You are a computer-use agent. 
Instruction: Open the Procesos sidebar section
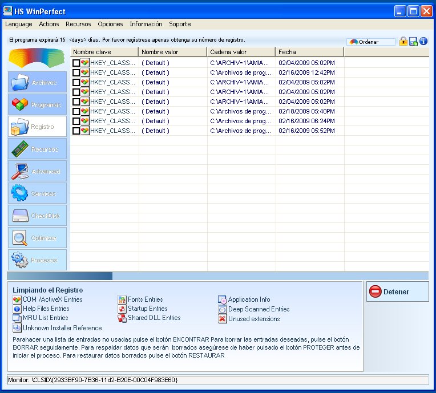[x=37, y=260]
